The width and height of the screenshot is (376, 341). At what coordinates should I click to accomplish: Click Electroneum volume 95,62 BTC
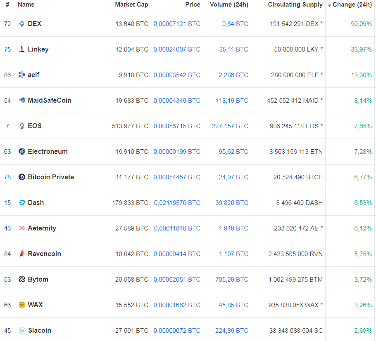pos(233,152)
